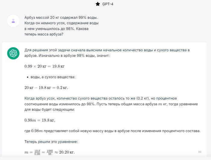Click the paragraph starting 'Для решения этой задачи'
The width and height of the screenshot is (211, 160).
pos(107,53)
